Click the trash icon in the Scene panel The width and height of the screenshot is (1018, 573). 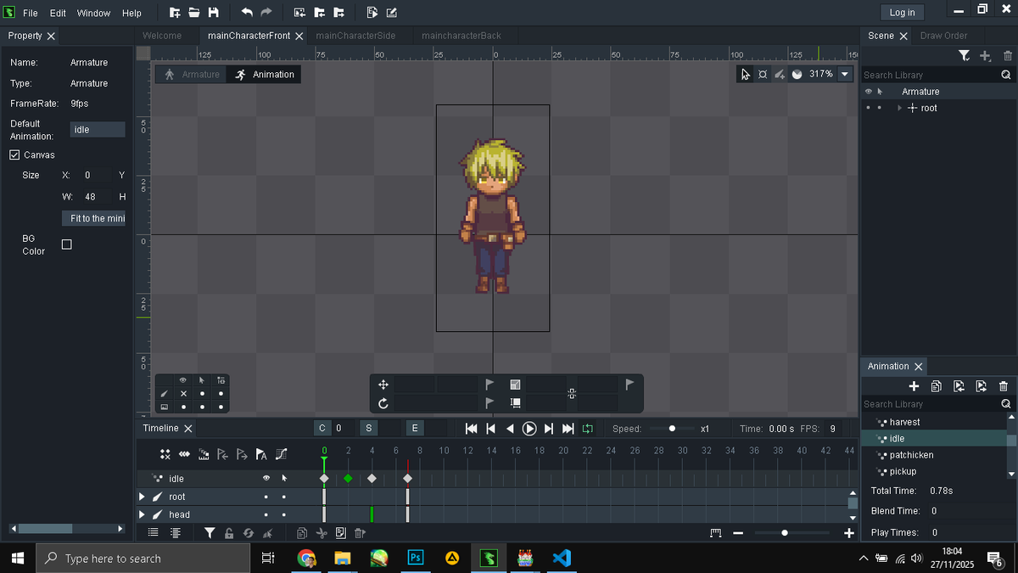[x=1007, y=56]
